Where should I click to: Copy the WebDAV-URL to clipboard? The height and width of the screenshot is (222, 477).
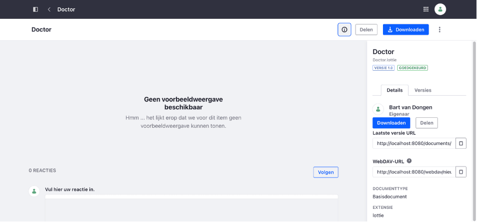pos(461,172)
